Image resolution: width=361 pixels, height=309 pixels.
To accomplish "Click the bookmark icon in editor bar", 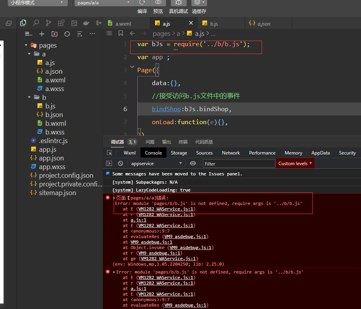I will (x=121, y=34).
